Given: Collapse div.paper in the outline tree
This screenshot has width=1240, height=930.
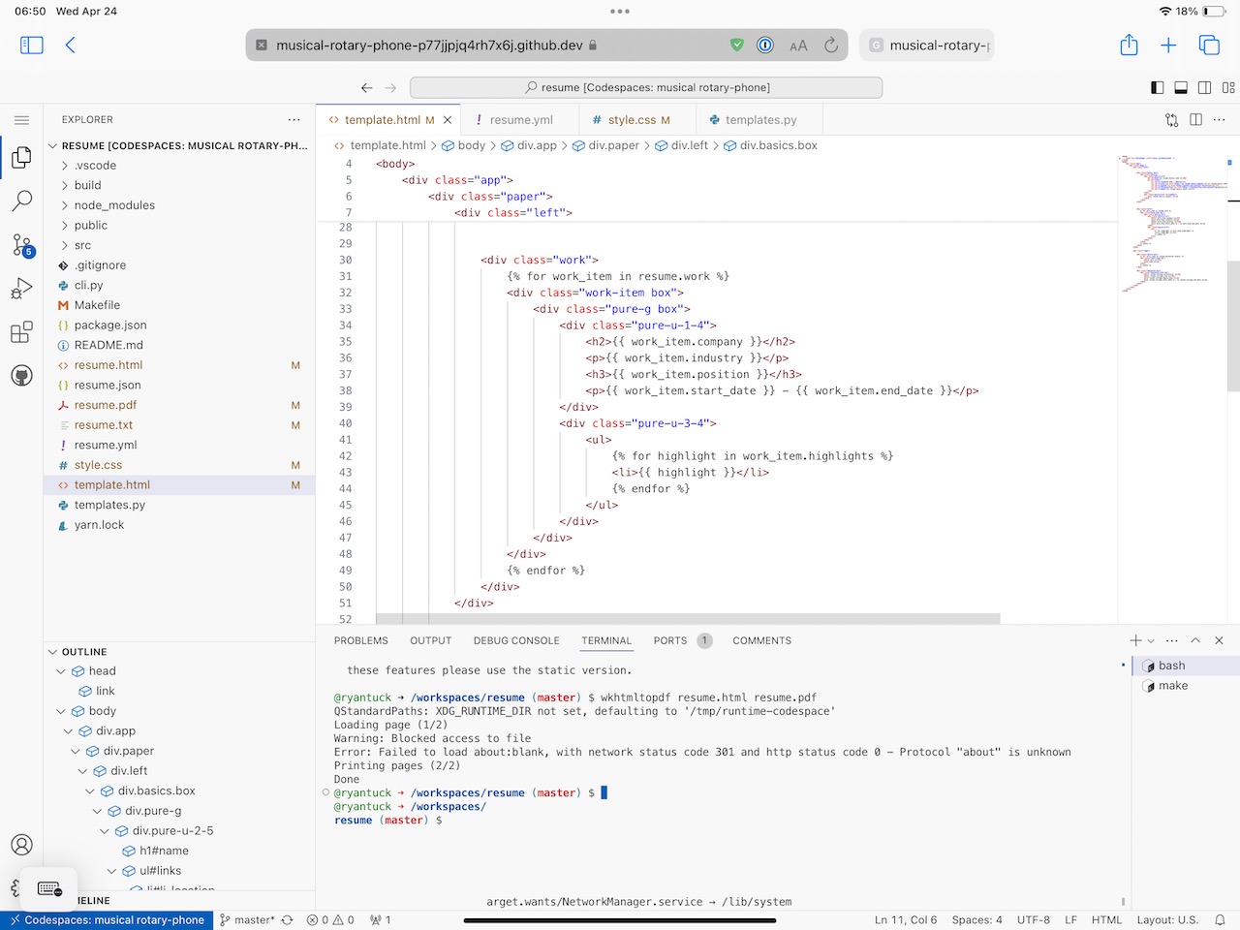Looking at the screenshot, I should click(x=76, y=751).
